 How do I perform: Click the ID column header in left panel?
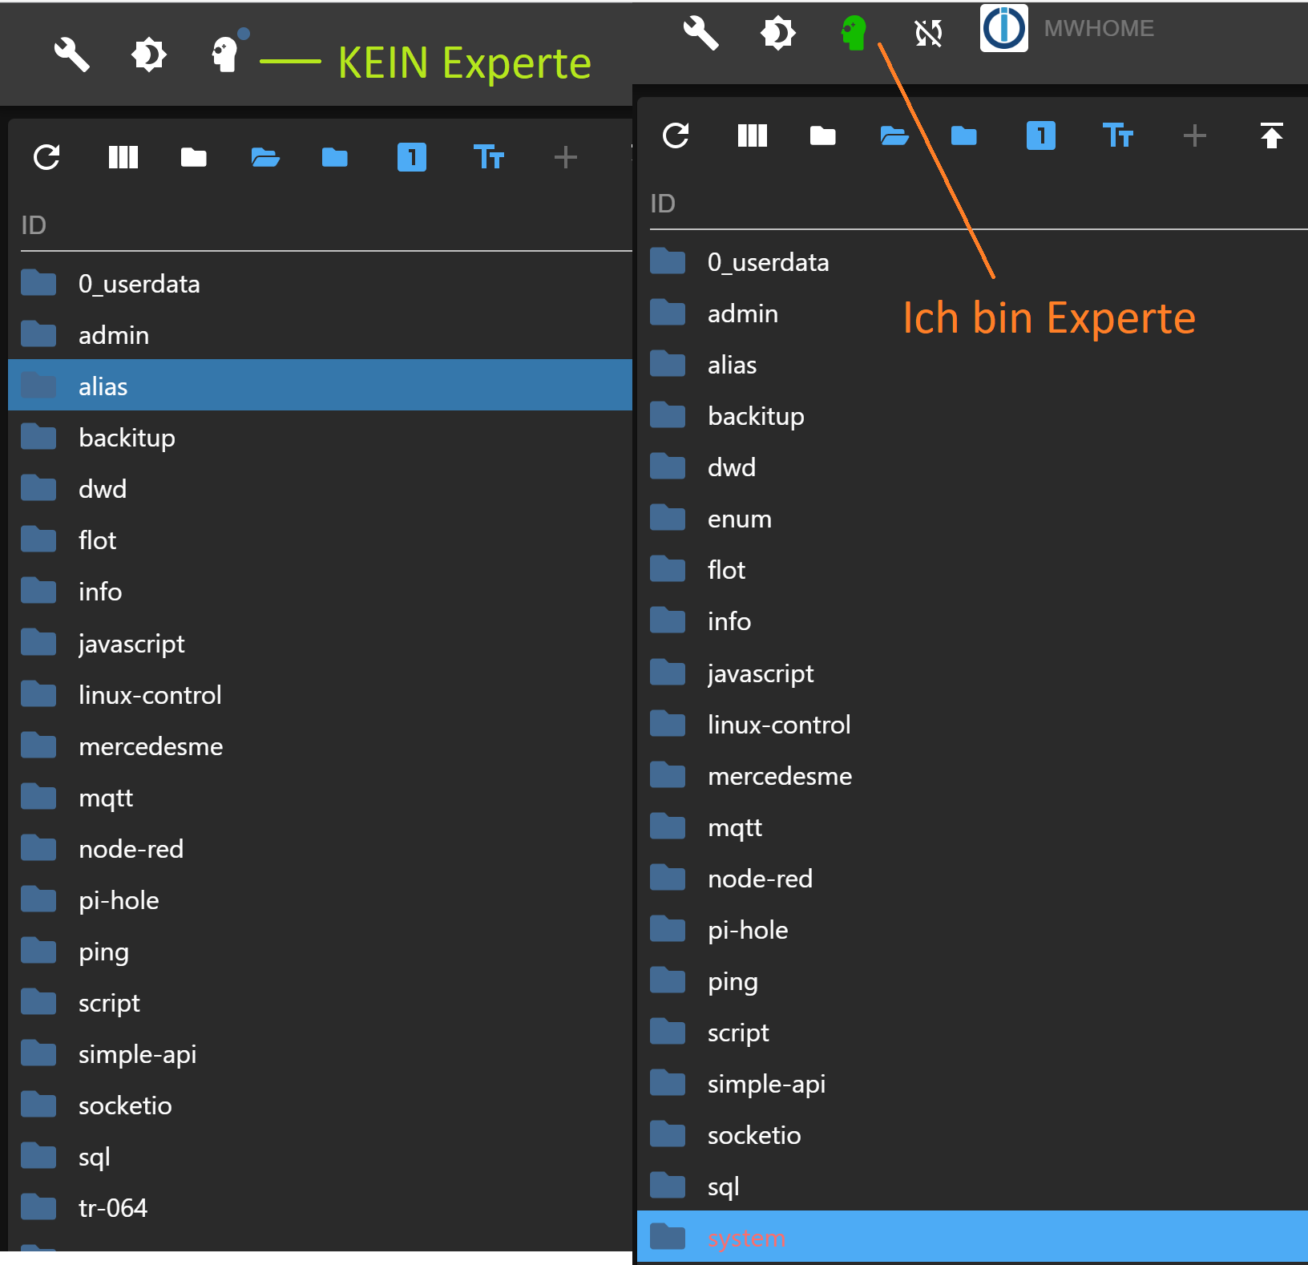click(34, 225)
